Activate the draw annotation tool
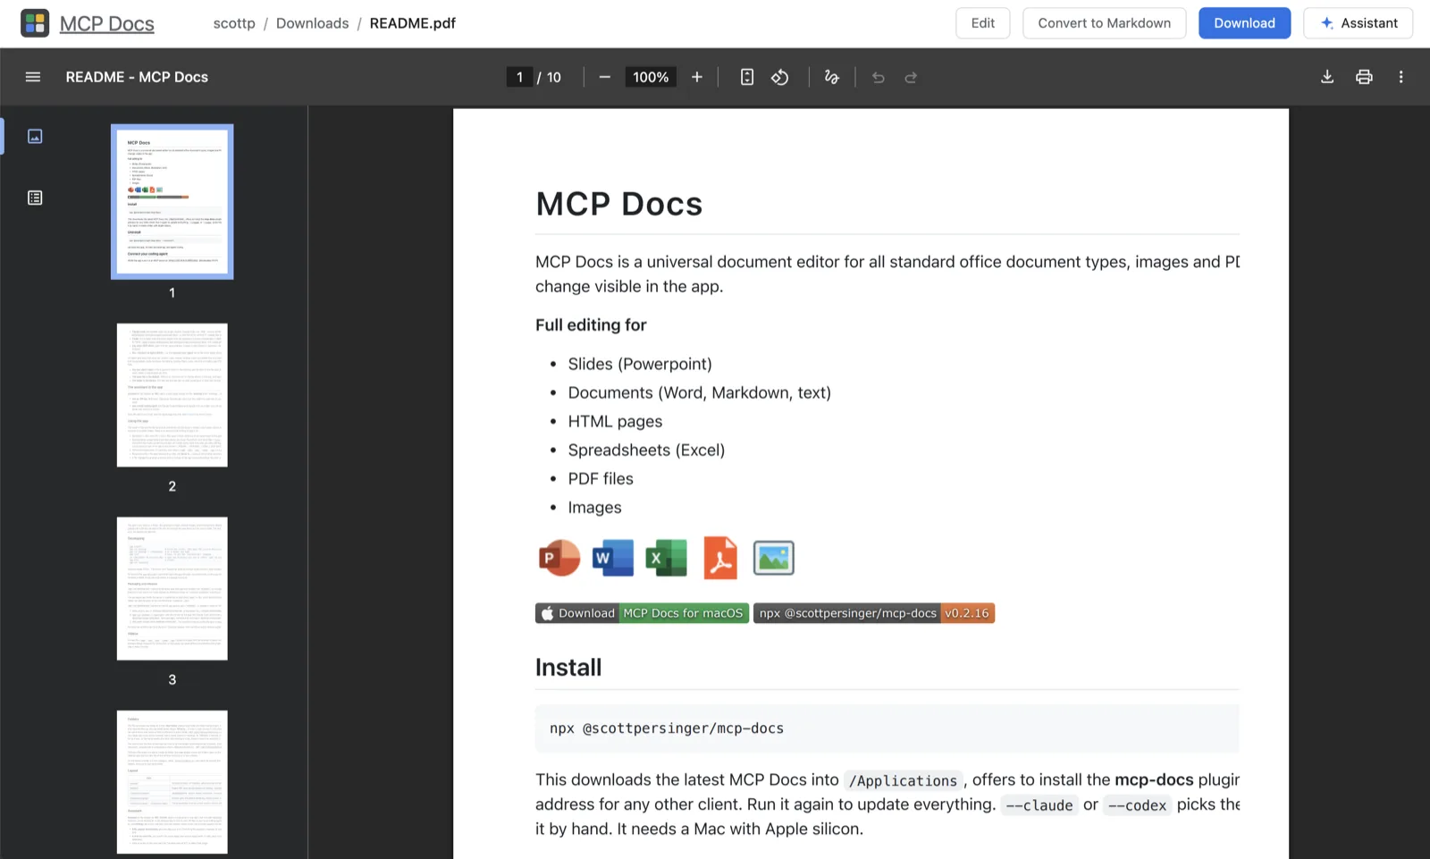1430x859 pixels. point(832,77)
